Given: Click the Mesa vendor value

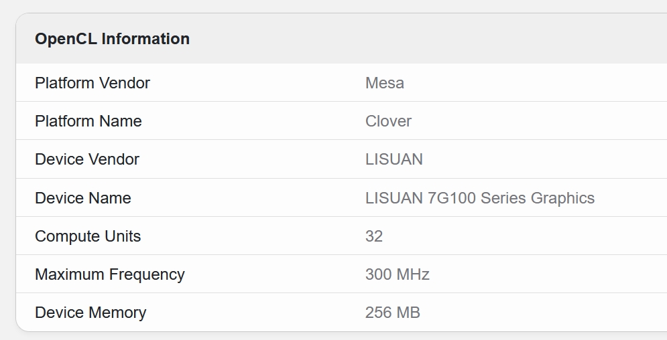Looking at the screenshot, I should coord(385,83).
